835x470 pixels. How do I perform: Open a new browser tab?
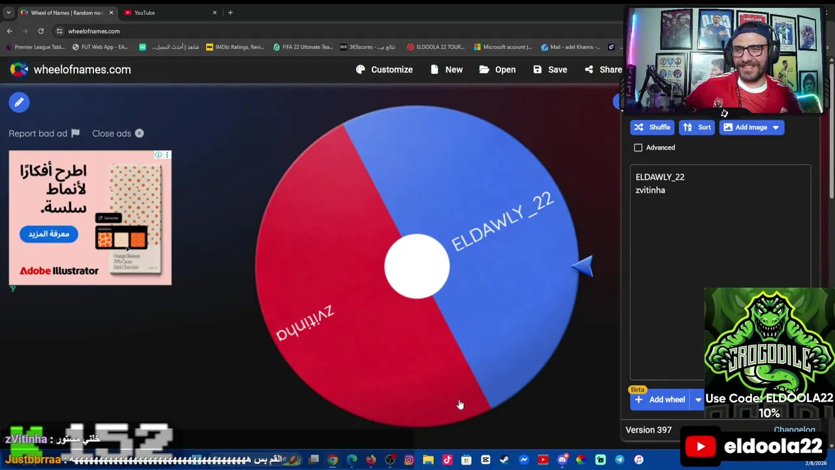click(x=230, y=12)
